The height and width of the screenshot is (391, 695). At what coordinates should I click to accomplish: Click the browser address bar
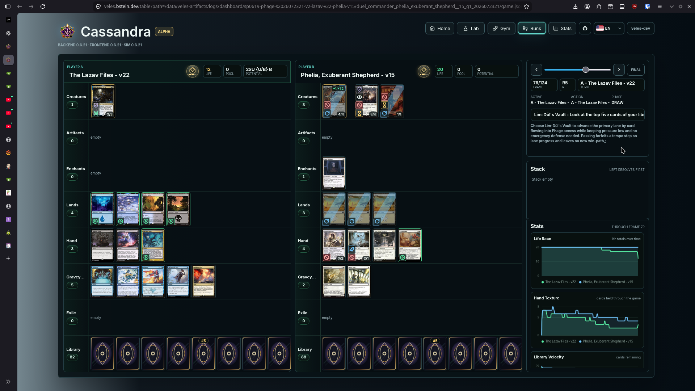312,7
